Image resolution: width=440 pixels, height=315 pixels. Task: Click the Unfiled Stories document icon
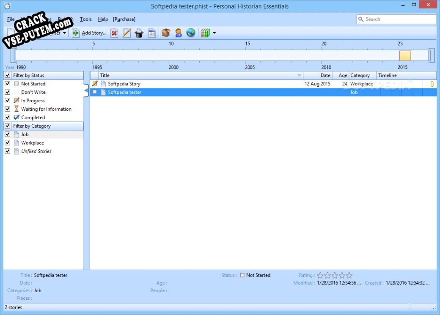16,151
